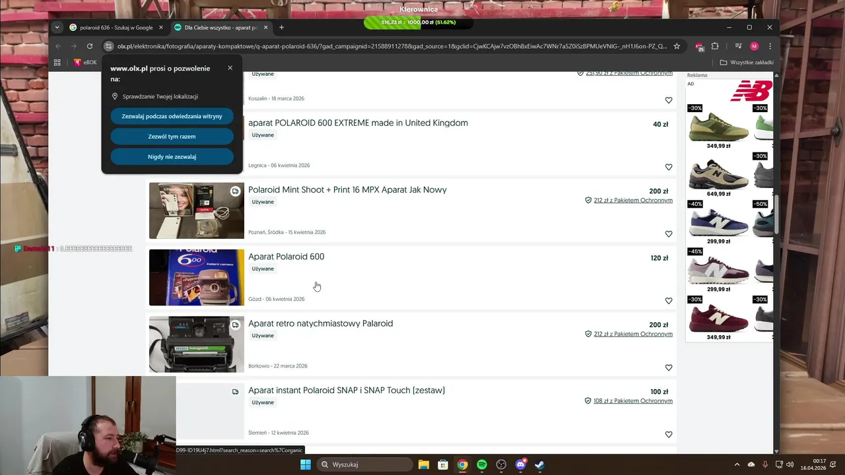
Task: Open Aparat Polaroid 600 blue box thumbnail
Action: pos(196,277)
